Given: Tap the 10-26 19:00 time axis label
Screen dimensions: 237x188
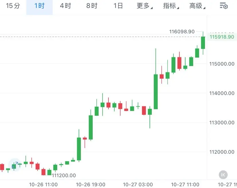Looking at the screenshot, I should [90, 185].
